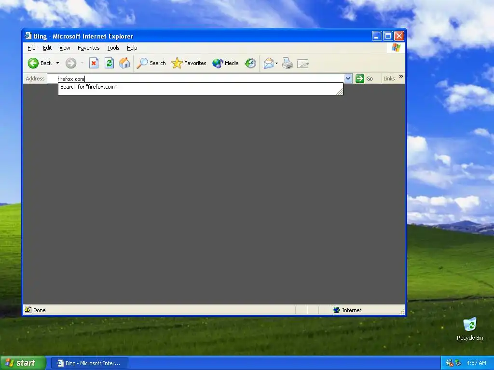Click the Bing - Microsoft Internet Explorer taskbar button

tap(90, 363)
